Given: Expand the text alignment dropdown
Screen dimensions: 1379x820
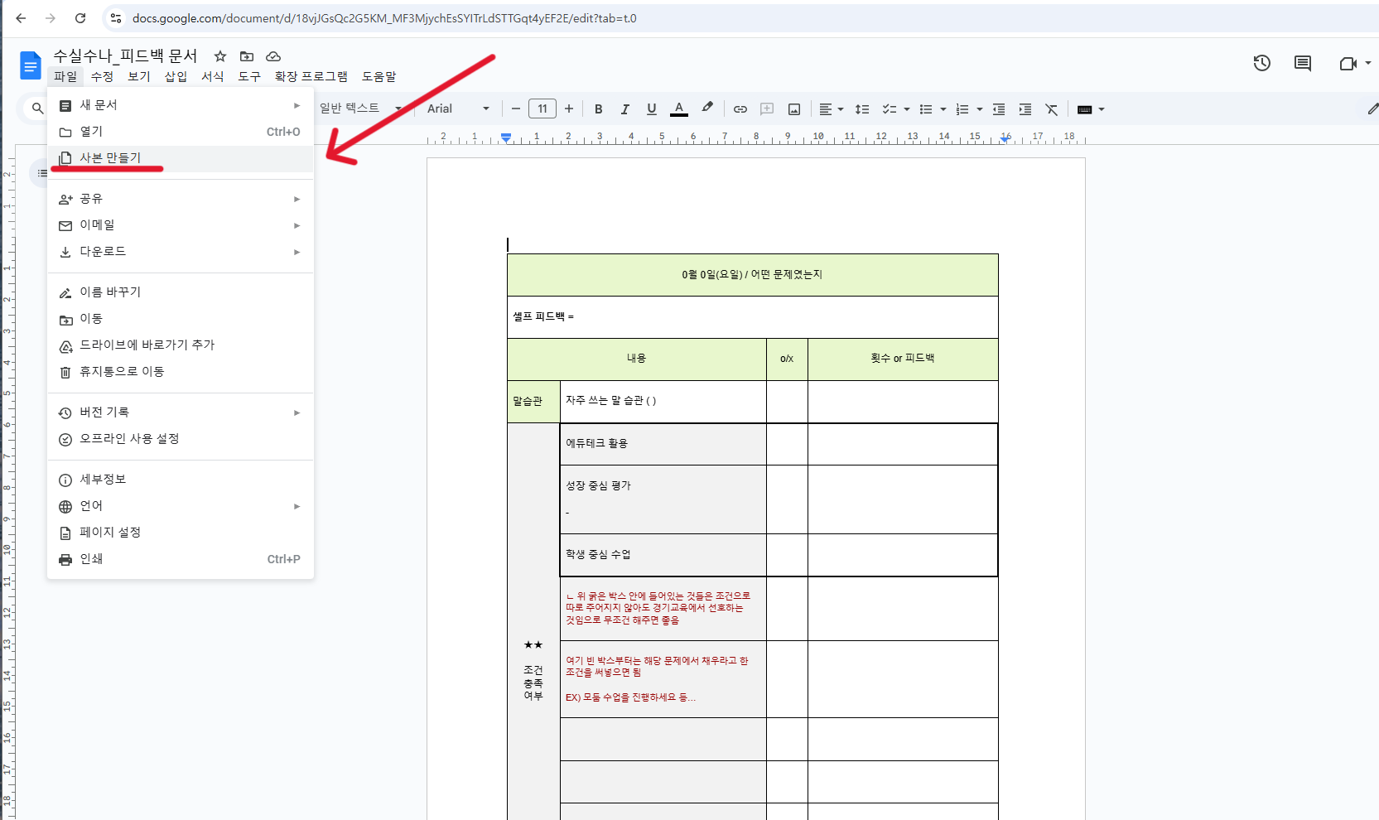Looking at the screenshot, I should (x=831, y=109).
